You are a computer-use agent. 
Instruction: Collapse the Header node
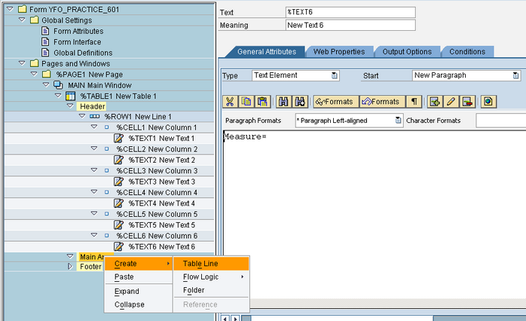tap(70, 105)
